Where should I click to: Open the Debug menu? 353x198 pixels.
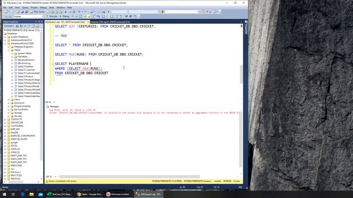[x=43, y=7]
